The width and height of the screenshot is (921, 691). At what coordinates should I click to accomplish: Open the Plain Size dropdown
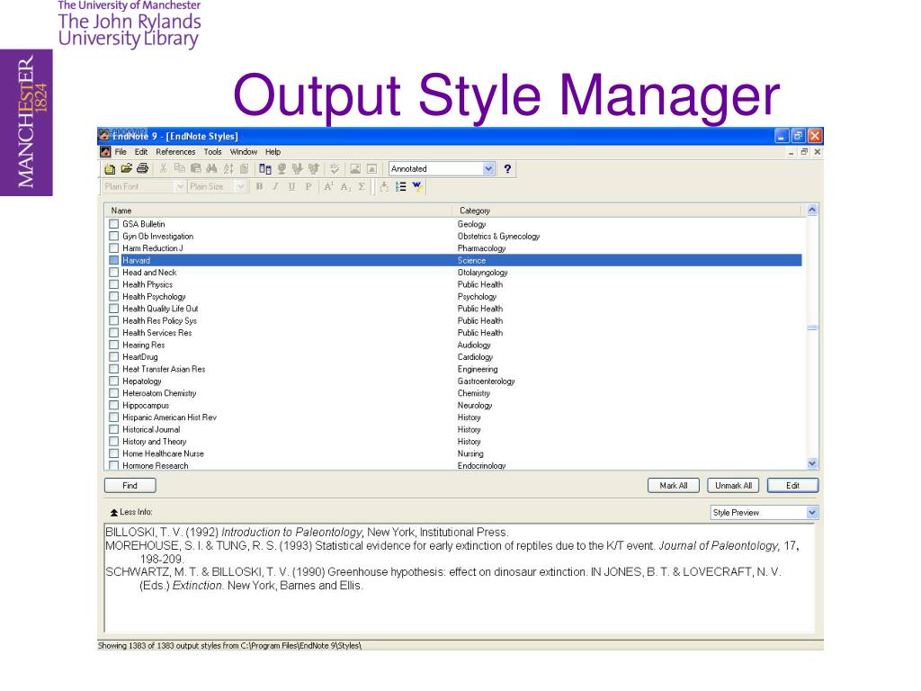(239, 187)
